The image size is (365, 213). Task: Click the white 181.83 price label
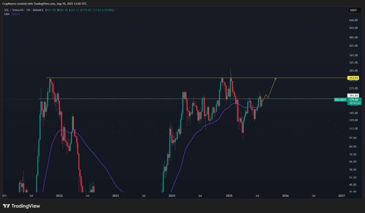353,95
